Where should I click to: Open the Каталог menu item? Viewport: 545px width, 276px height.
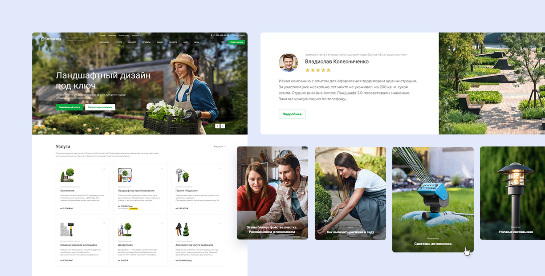coord(132,42)
